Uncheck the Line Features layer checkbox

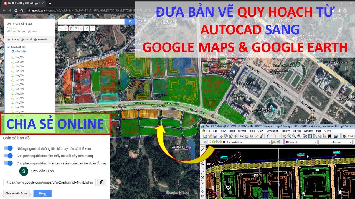(x=9, y=47)
